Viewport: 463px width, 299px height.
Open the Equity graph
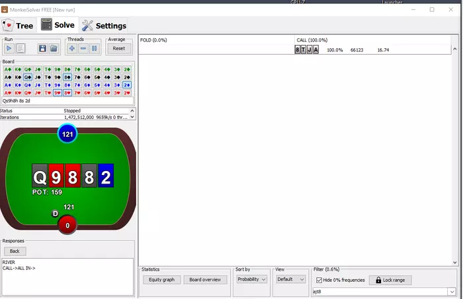[162, 280]
